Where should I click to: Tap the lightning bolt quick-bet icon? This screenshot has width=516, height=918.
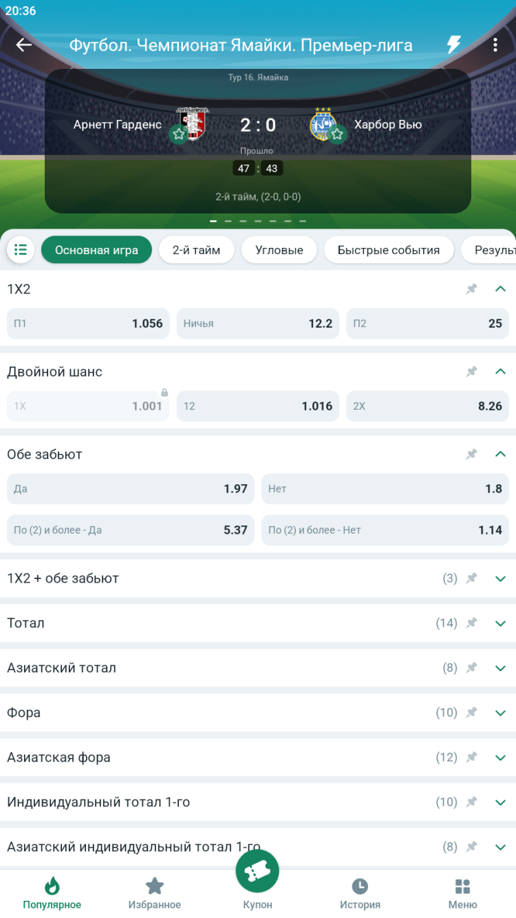[x=453, y=45]
